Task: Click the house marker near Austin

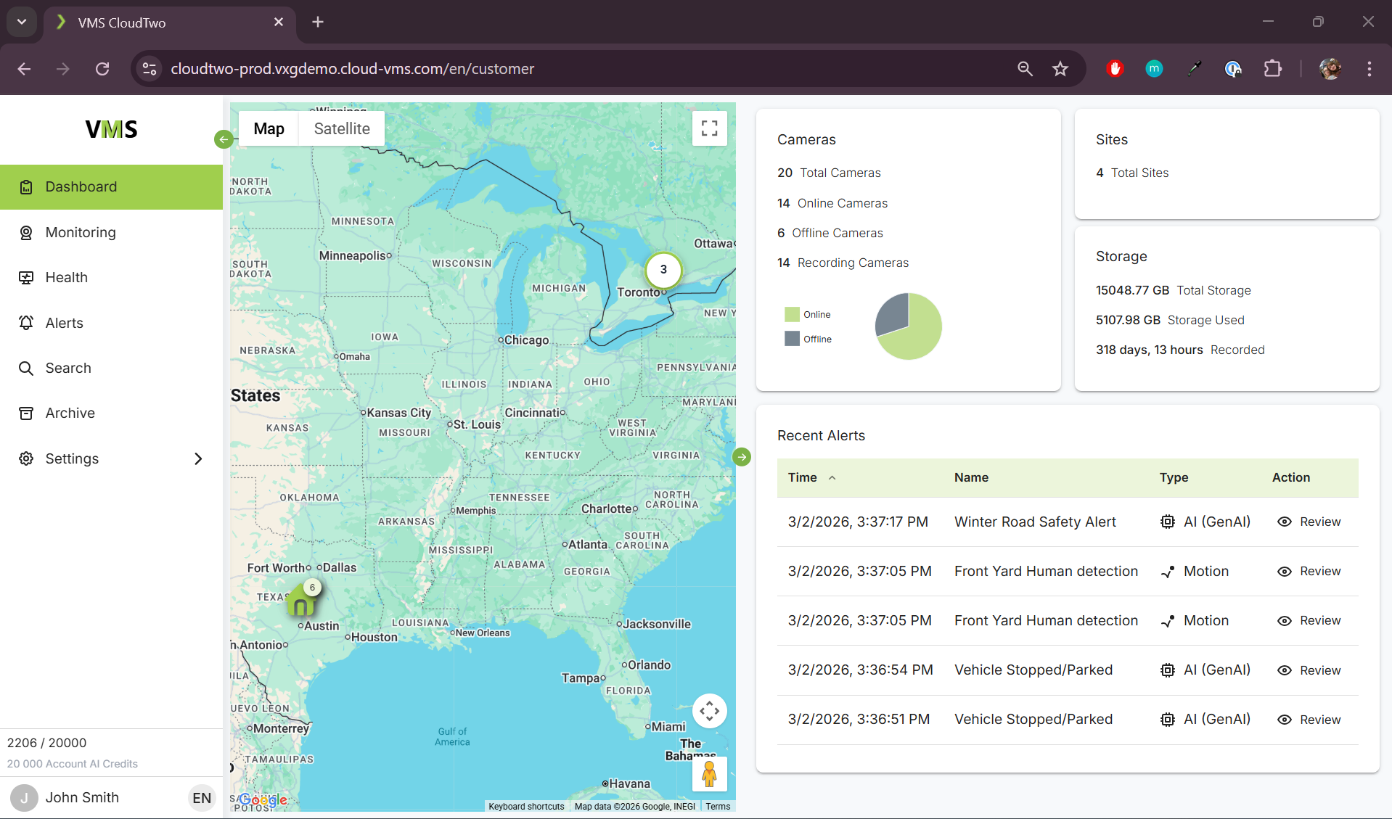Action: (300, 601)
